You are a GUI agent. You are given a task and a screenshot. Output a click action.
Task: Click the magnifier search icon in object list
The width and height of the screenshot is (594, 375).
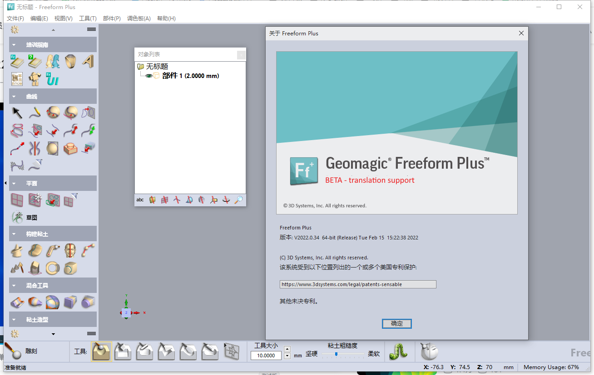click(x=238, y=200)
